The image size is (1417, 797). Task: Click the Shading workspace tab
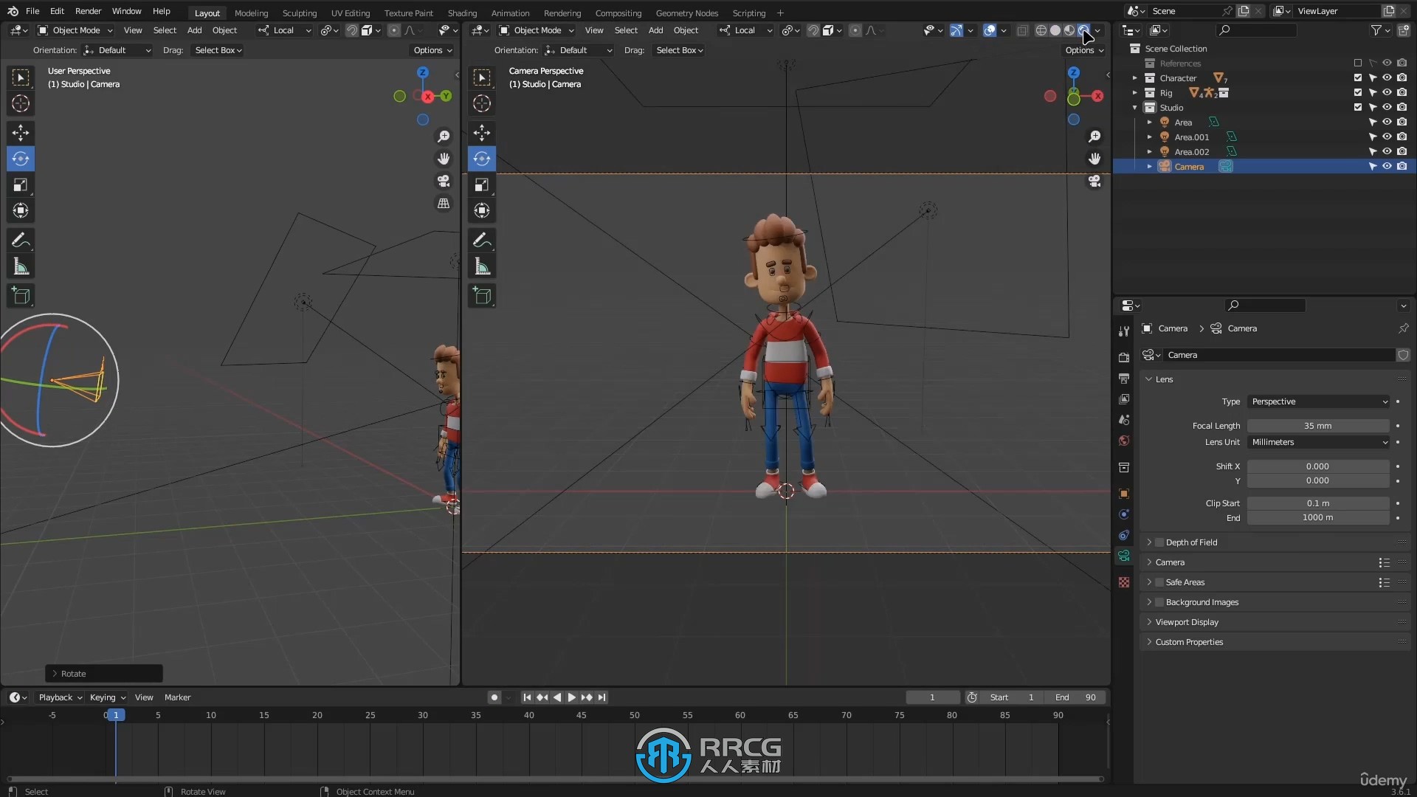coord(462,13)
